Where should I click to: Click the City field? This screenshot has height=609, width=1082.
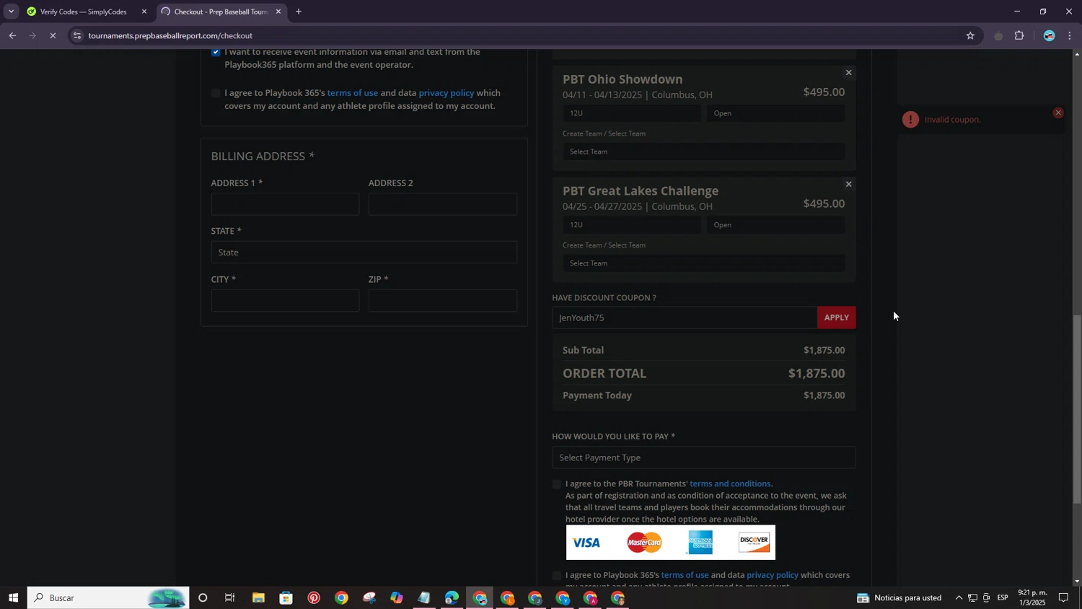285,300
